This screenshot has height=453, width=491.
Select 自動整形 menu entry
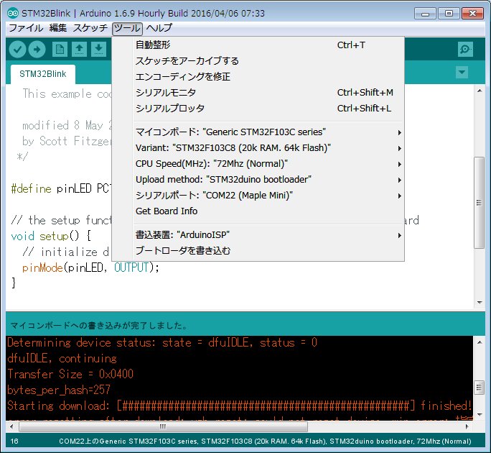click(x=258, y=45)
